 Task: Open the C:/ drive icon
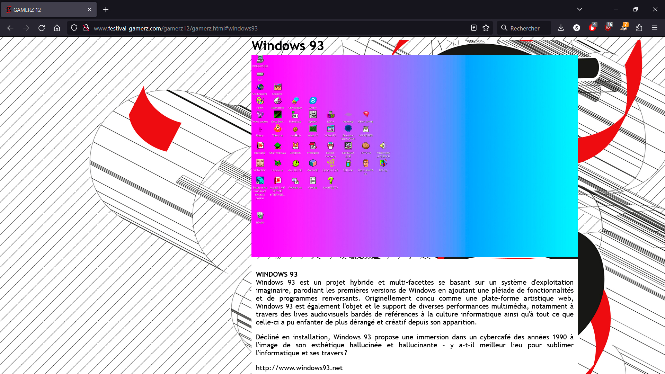pos(260,75)
